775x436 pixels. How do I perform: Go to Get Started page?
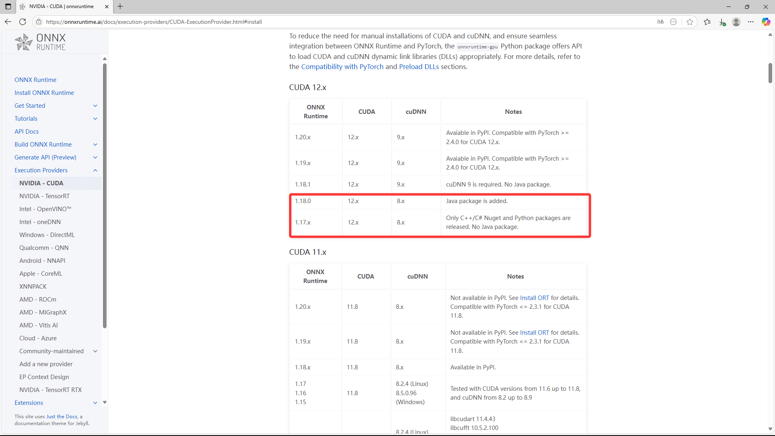click(30, 106)
